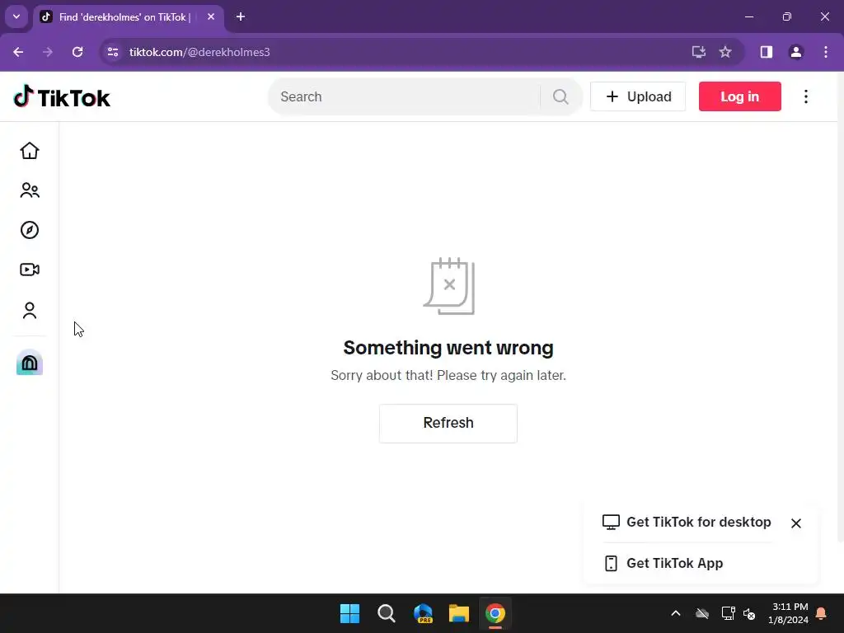Open the For You home icon
This screenshot has height=633, width=844.
pos(30,151)
